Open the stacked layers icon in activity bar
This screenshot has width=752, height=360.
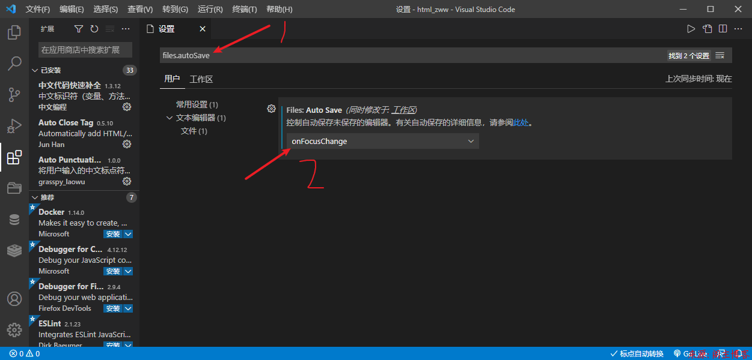(x=14, y=251)
